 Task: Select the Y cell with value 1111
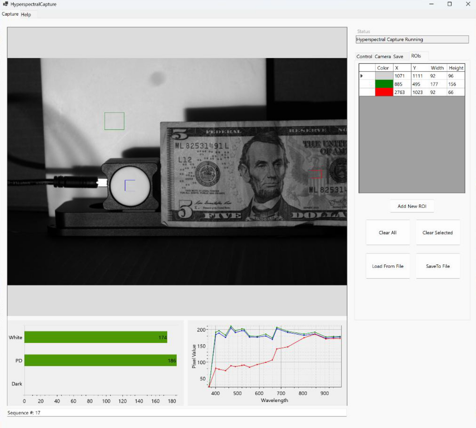click(x=420, y=76)
